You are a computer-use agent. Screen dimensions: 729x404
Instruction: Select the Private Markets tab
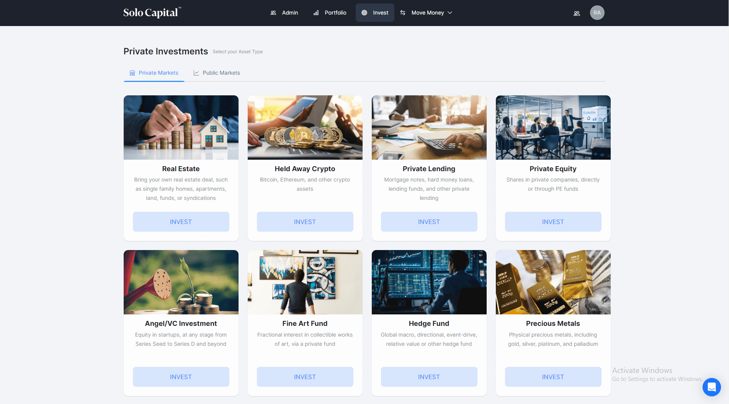[154, 73]
